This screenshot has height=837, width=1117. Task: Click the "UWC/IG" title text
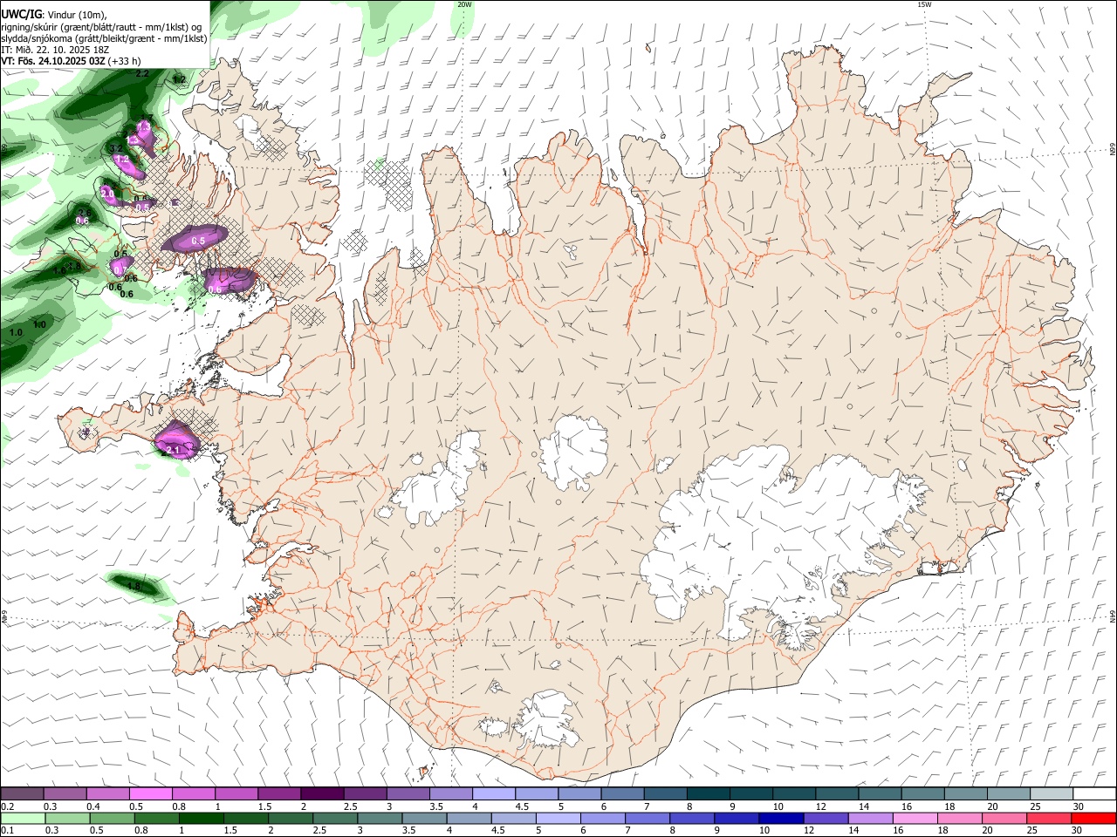coord(21,14)
